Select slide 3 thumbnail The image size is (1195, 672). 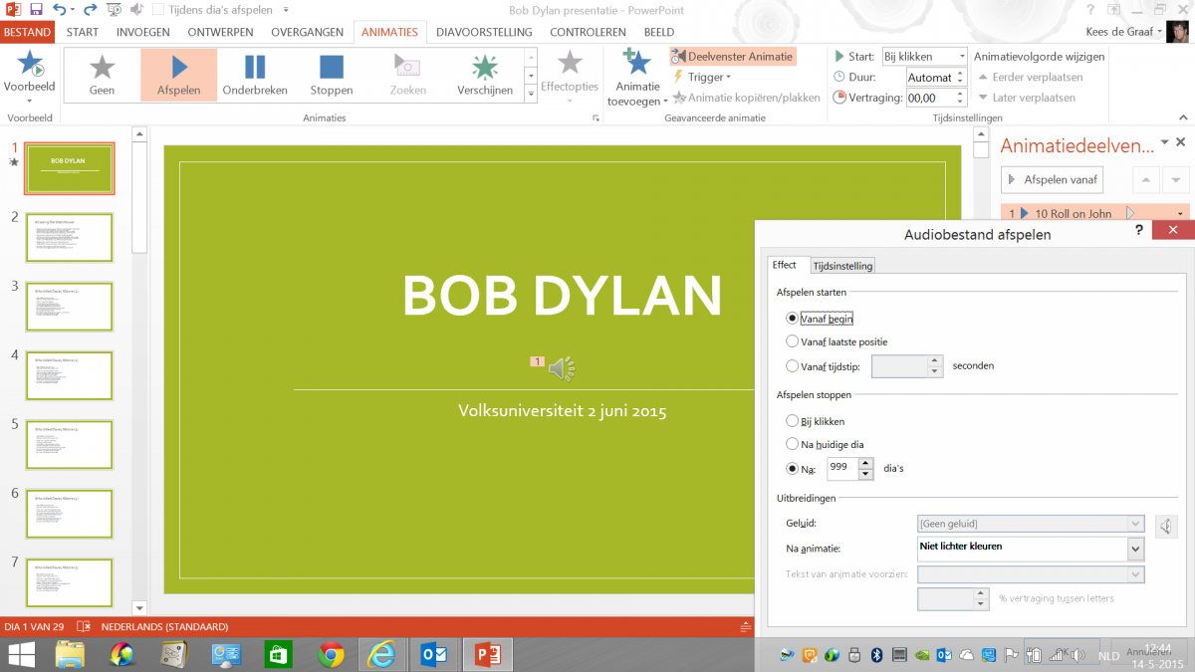(x=70, y=307)
